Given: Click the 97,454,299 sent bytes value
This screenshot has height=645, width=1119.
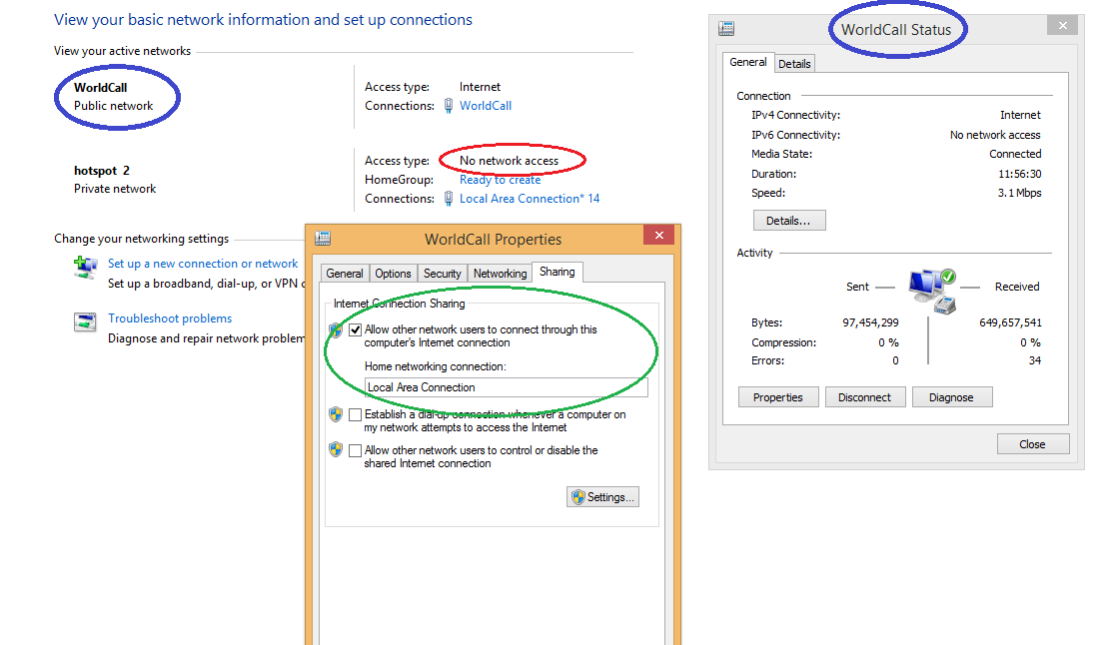Looking at the screenshot, I should [870, 322].
